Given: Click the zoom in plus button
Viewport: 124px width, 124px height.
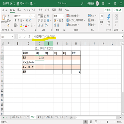Looking at the screenshot, I should pos(115,122).
